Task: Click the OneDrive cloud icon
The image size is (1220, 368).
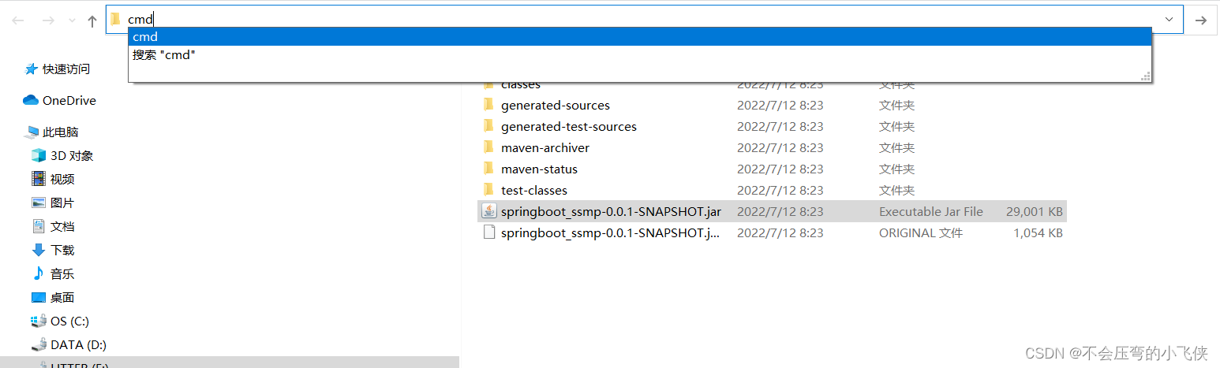Action: [x=31, y=100]
